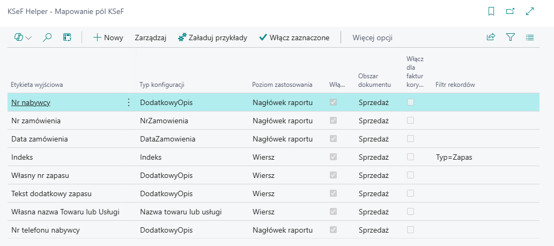Open page in new window icon
The height and width of the screenshot is (246, 554).
click(x=510, y=11)
